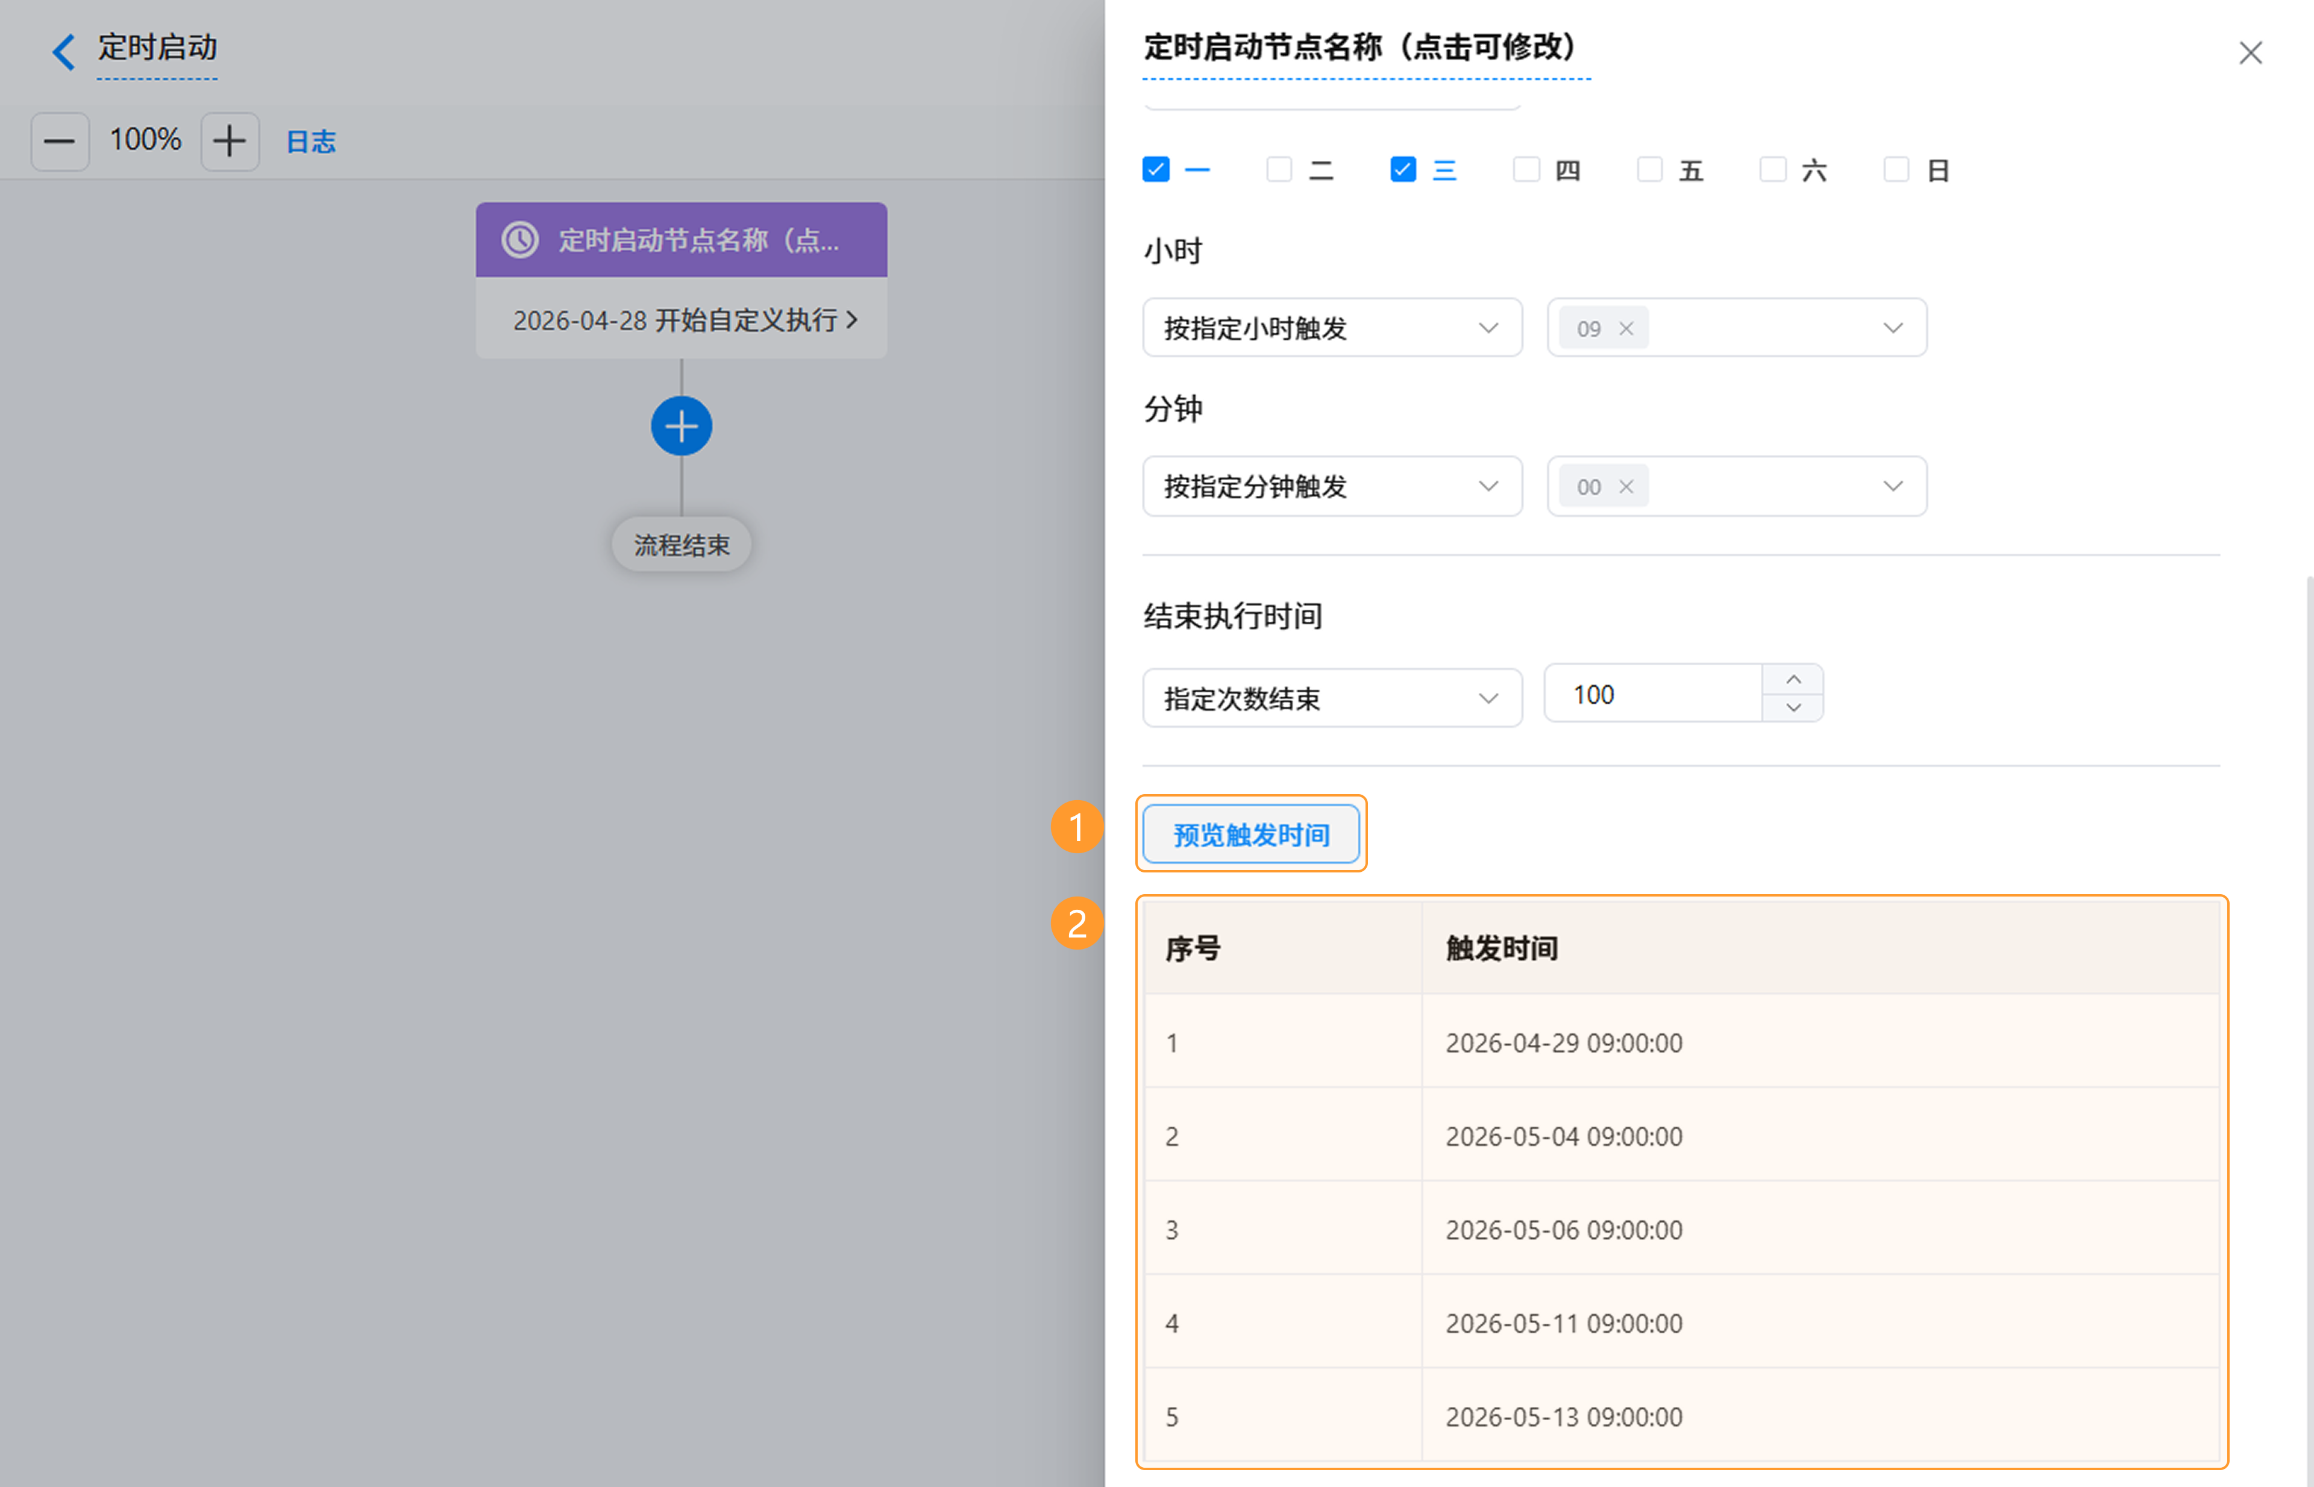This screenshot has height=1487, width=2314.
Task: Open the 指定次数结束 dropdown
Action: (1332, 698)
